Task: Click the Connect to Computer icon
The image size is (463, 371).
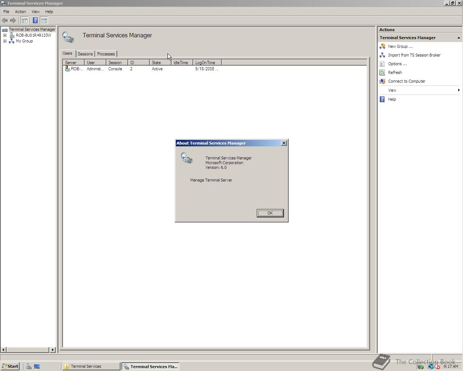Action: 382,81
